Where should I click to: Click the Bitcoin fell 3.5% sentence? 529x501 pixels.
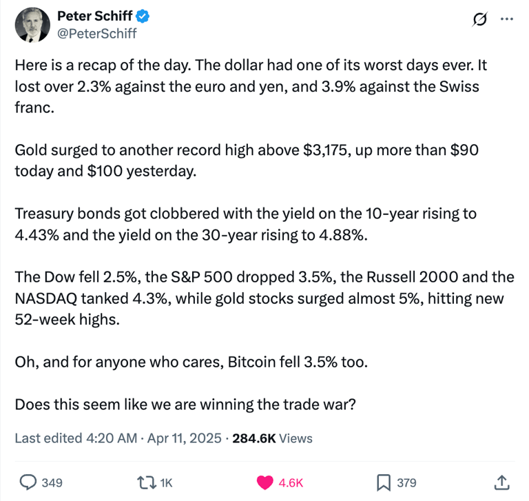pos(191,362)
